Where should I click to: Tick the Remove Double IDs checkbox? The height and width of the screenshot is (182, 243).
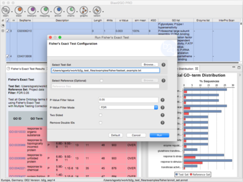point(101,123)
